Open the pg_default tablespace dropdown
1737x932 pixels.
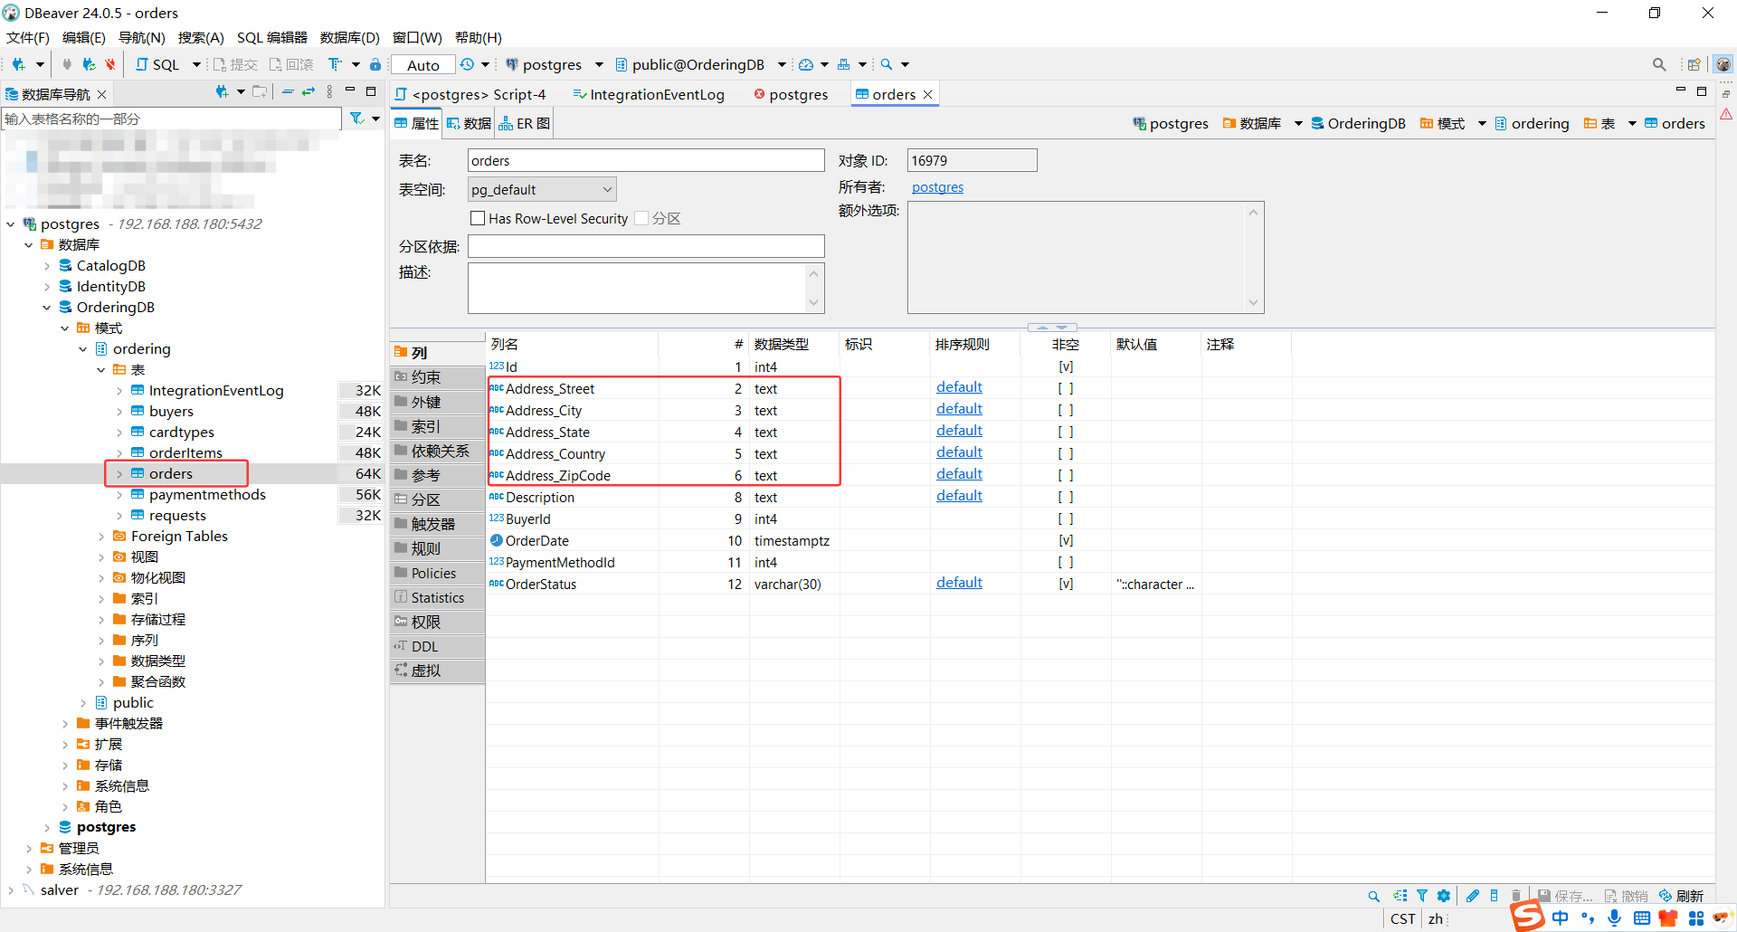pos(542,189)
